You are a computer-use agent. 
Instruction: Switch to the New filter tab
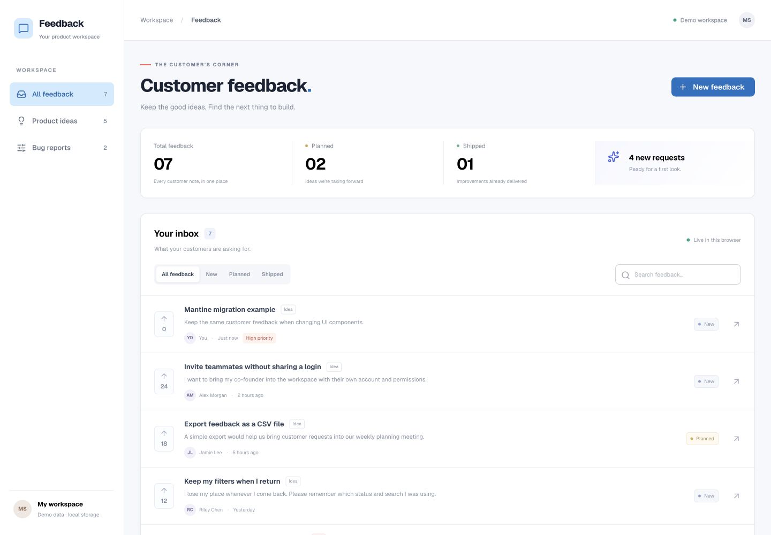[211, 274]
